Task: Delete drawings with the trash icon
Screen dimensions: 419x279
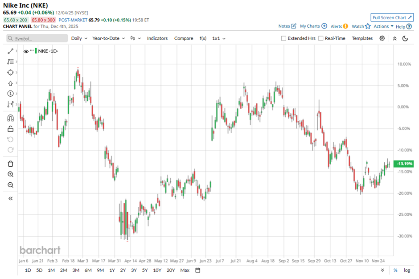Action: coord(10,164)
